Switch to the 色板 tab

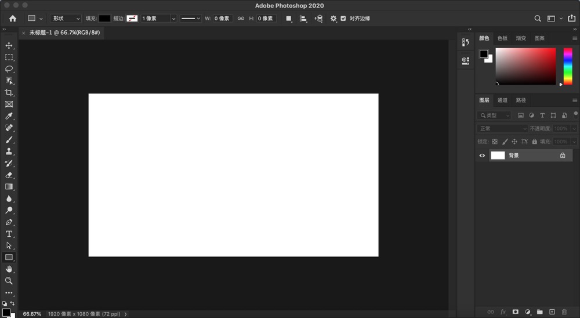tap(502, 38)
